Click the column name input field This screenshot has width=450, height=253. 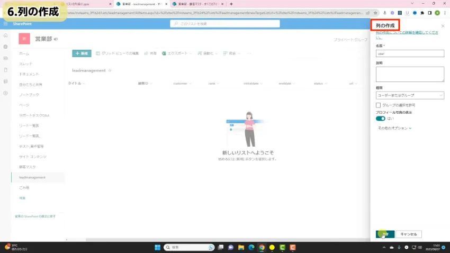point(410,53)
